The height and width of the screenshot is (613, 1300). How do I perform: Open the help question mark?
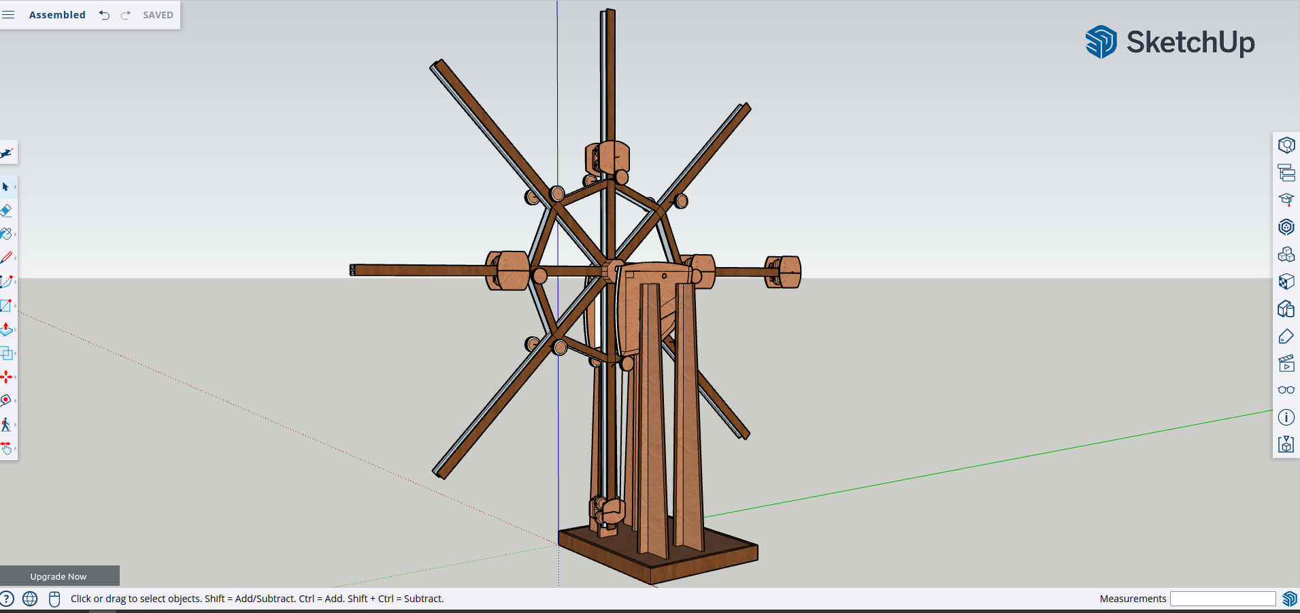pos(7,599)
